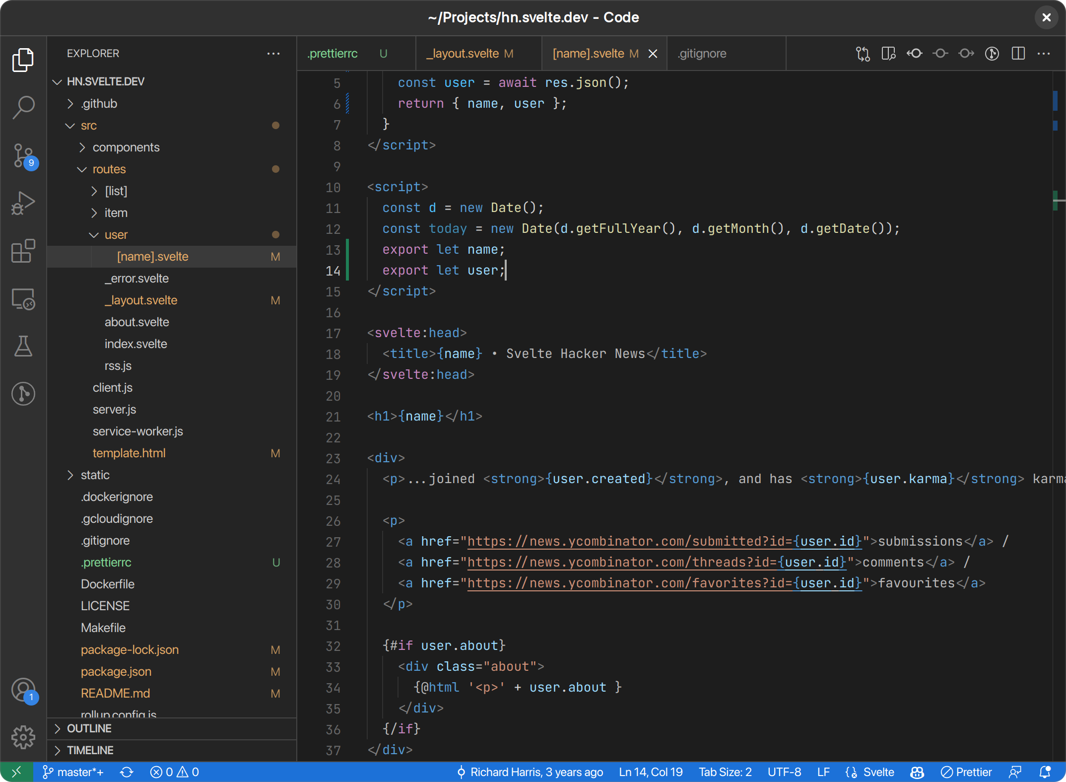The width and height of the screenshot is (1066, 782).
Task: Click the master branch button in status bar
Action: tap(73, 772)
